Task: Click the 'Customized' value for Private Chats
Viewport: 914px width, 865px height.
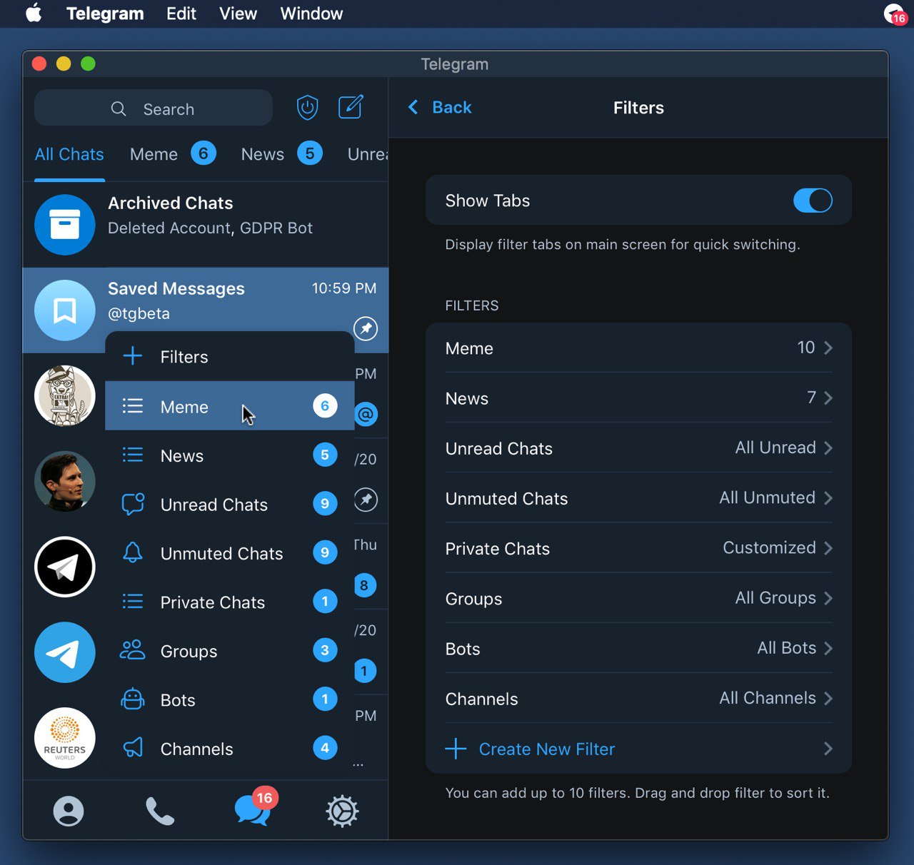Action: coord(769,547)
